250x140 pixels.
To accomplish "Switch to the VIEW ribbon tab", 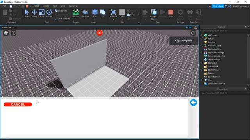I will pyautogui.click(x=63, y=6).
